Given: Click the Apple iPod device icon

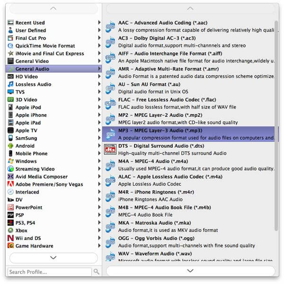Looking at the screenshot, I should pos(10,107).
